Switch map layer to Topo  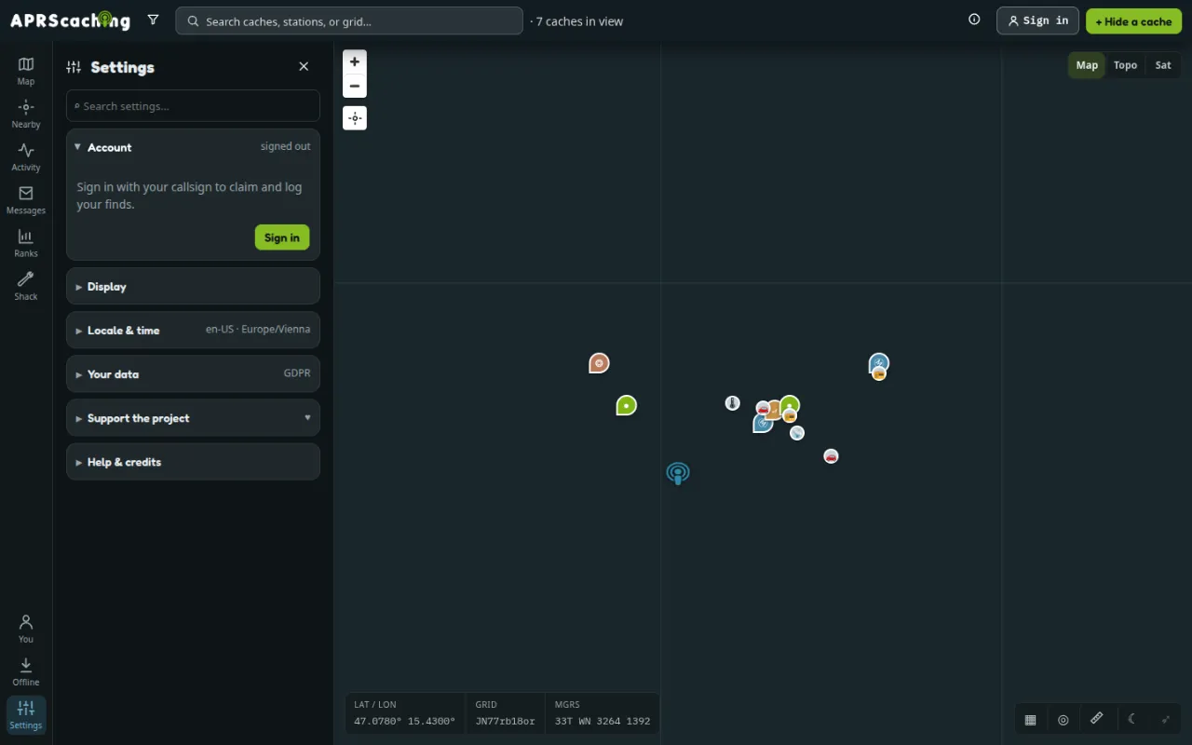click(x=1125, y=65)
